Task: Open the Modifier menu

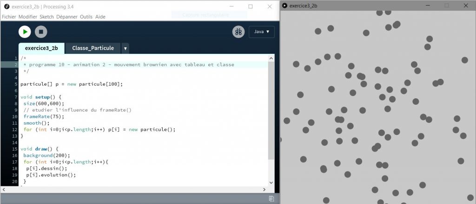Action: [x=28, y=17]
